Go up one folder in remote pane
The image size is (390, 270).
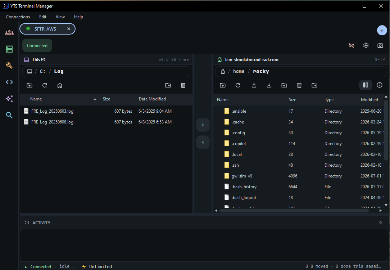click(223, 85)
